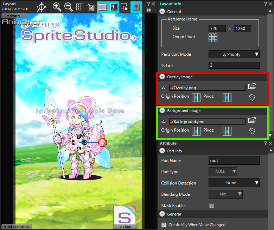This screenshot has width=274, height=230.
Task: Hide the Overlay image with eye icon
Action: 164,87
